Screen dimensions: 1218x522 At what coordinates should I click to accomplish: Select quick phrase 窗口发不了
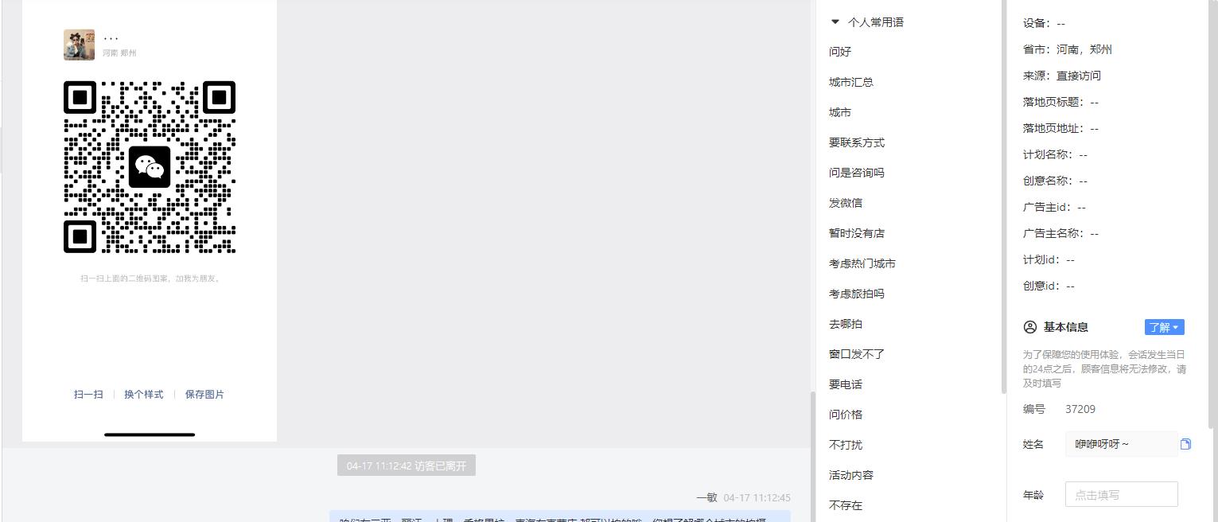coord(857,354)
